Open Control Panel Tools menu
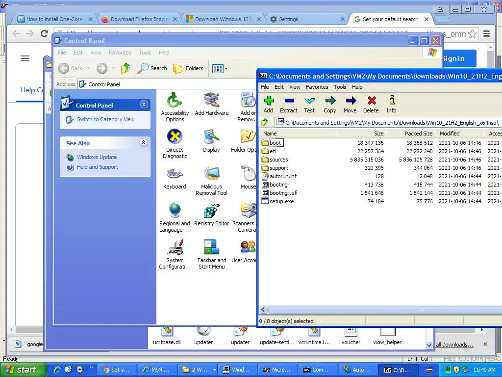The width and height of the screenshot is (502, 377). [x=145, y=53]
